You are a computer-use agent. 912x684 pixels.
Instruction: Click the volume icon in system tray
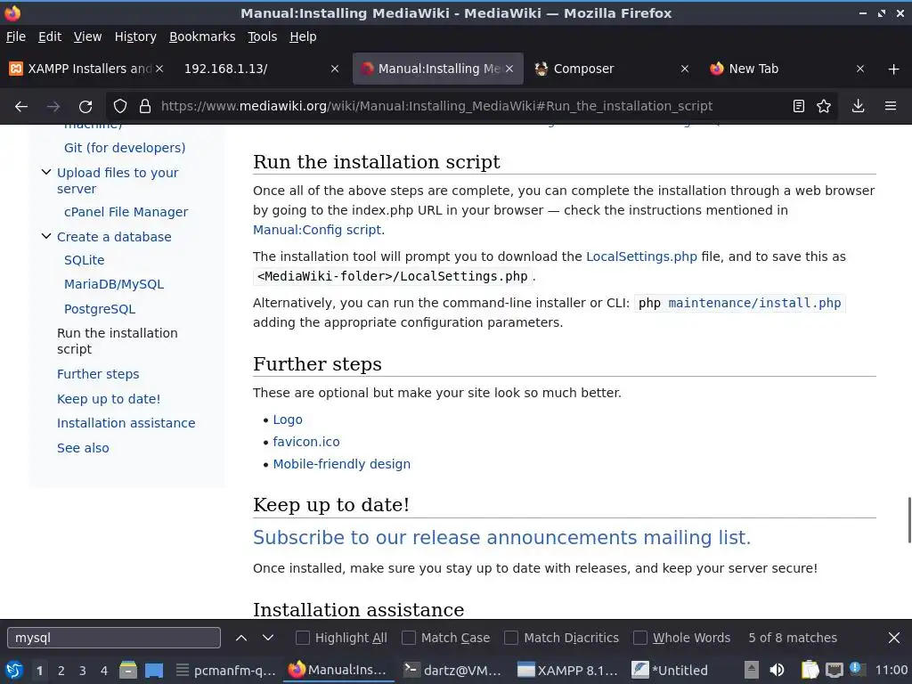[x=777, y=670]
